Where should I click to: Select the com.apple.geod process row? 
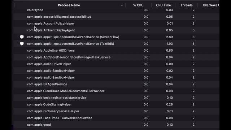117,125
